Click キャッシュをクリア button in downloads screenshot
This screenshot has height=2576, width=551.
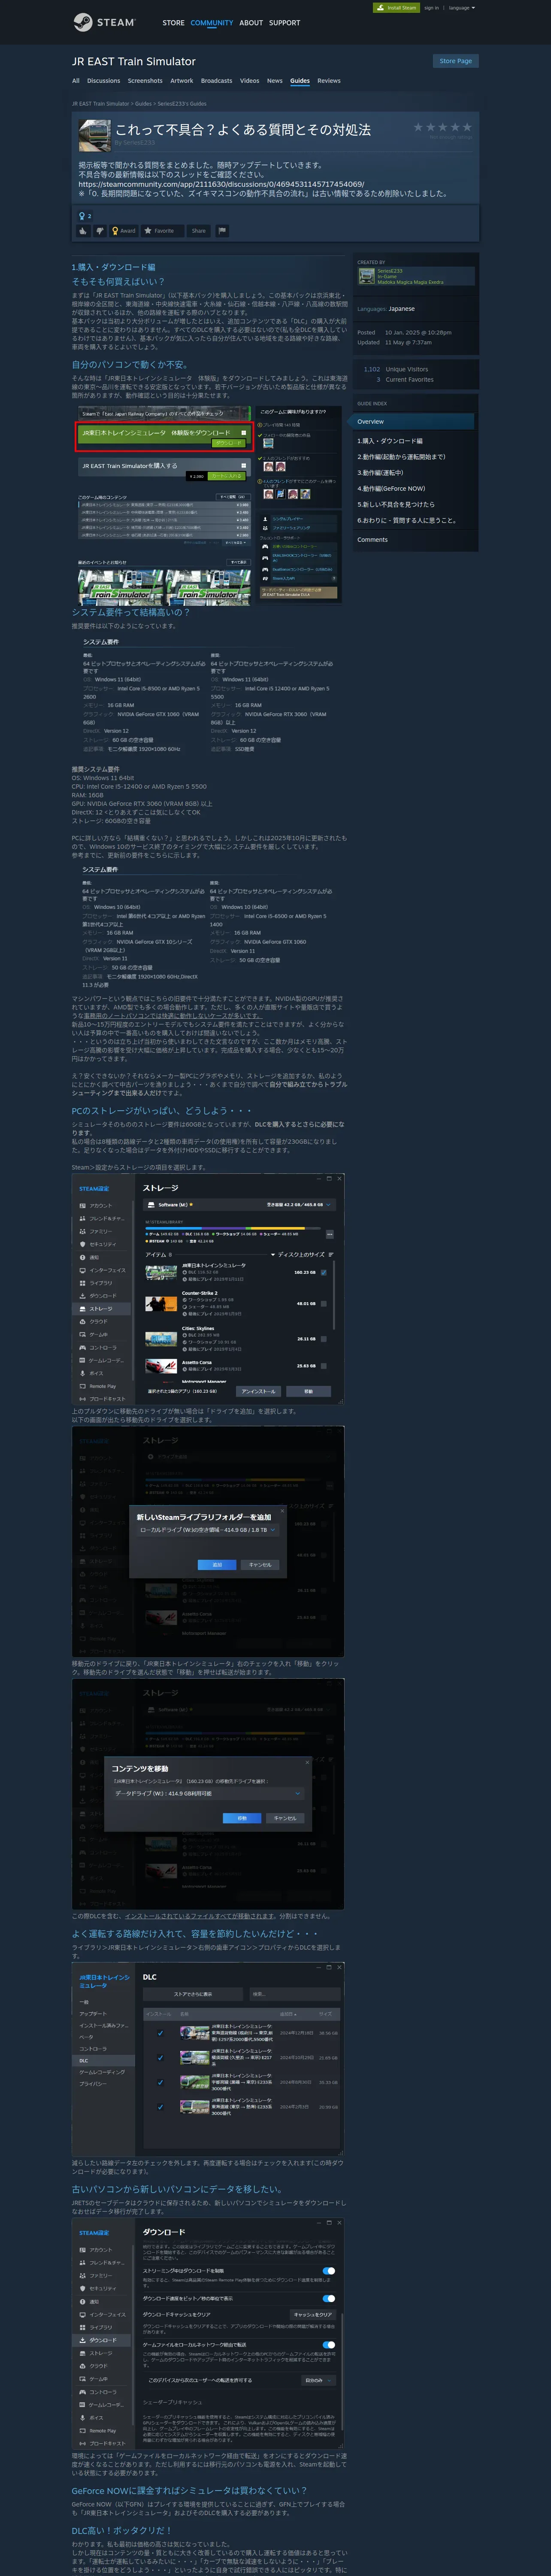312,2314
